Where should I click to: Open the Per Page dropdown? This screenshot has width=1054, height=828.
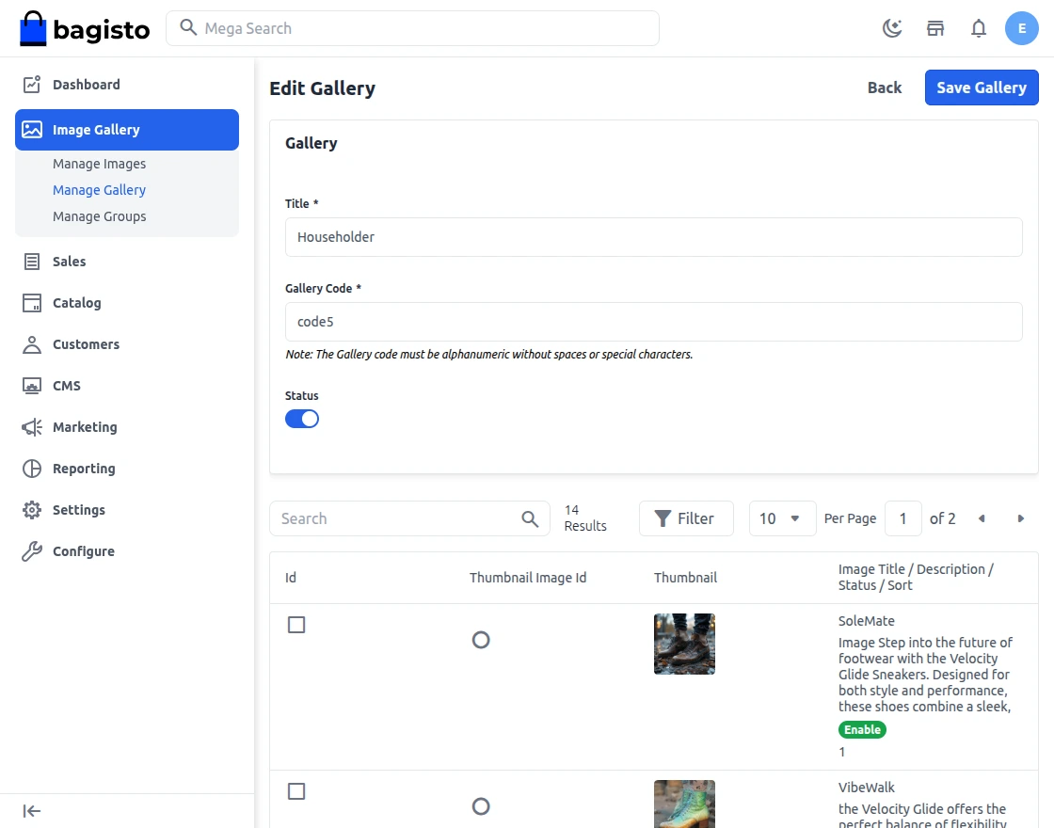(782, 518)
